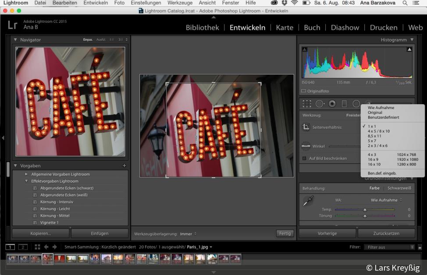
Task: Check the Originalfoto option under the histogram
Action: click(303, 91)
